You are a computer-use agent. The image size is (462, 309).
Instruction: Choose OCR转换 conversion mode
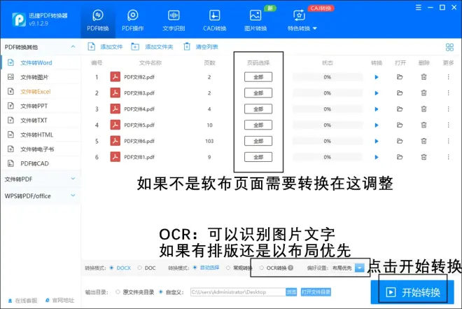coord(262,268)
